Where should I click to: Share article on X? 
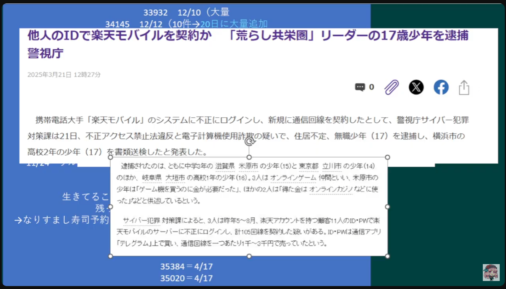click(x=416, y=87)
